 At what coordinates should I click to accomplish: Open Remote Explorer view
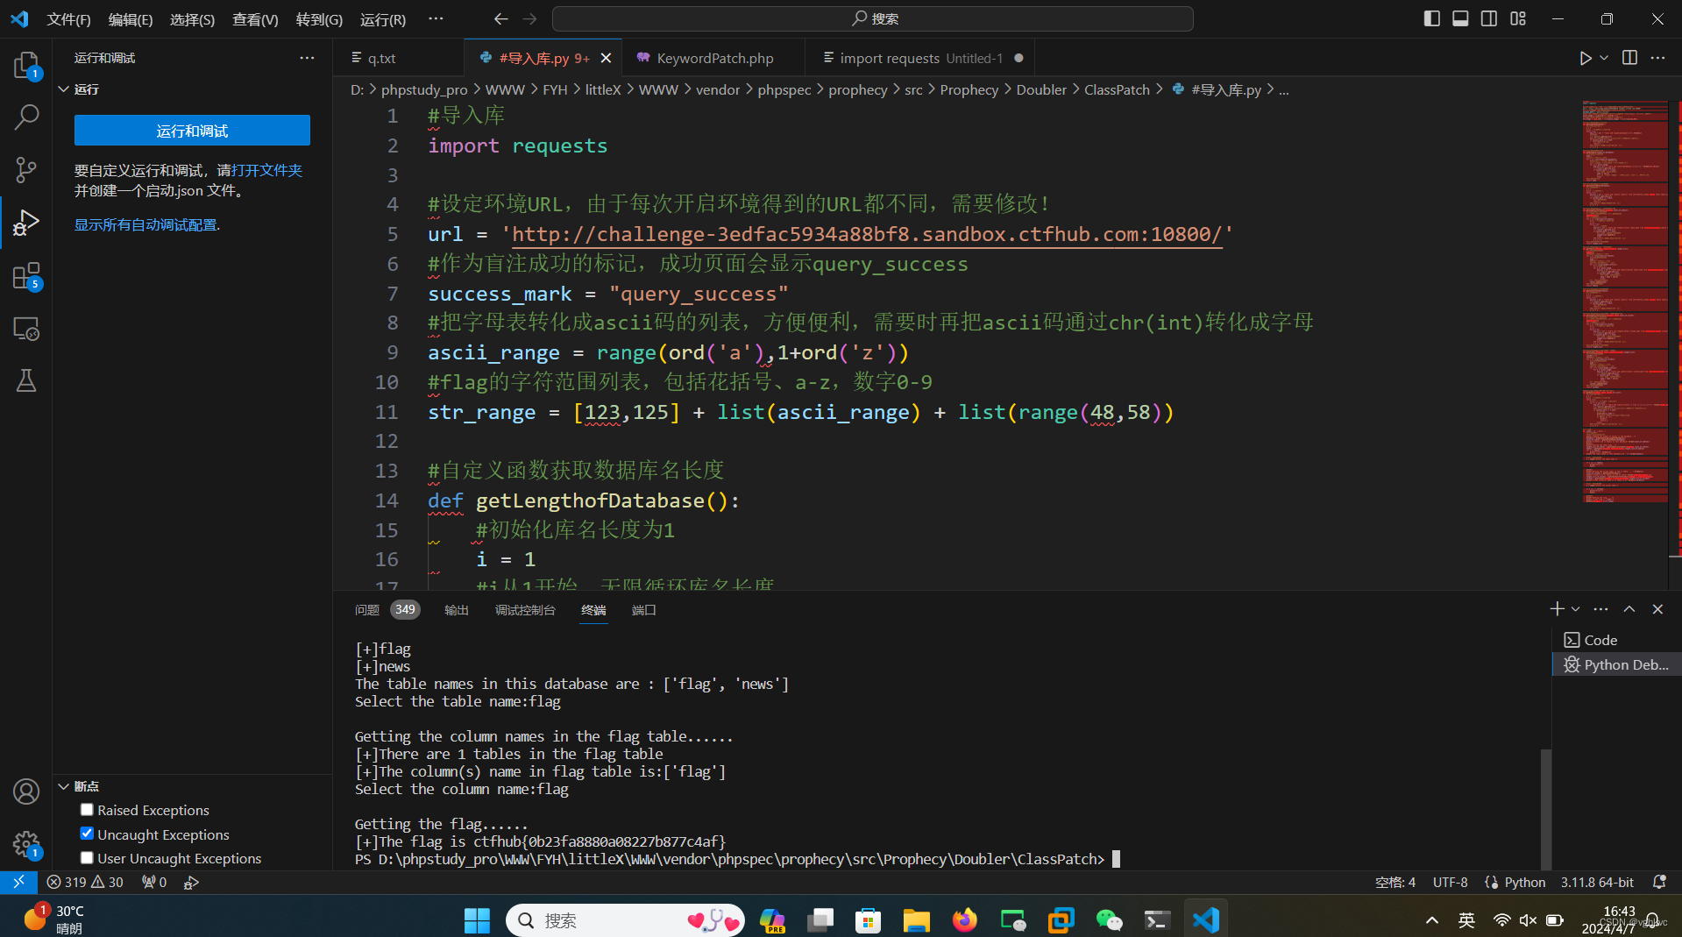coord(26,329)
